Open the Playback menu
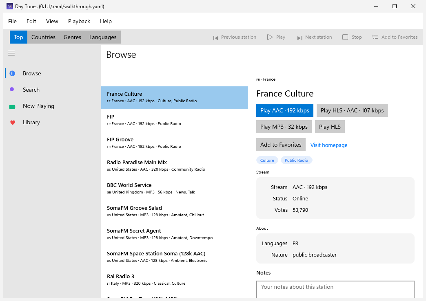 (x=79, y=21)
